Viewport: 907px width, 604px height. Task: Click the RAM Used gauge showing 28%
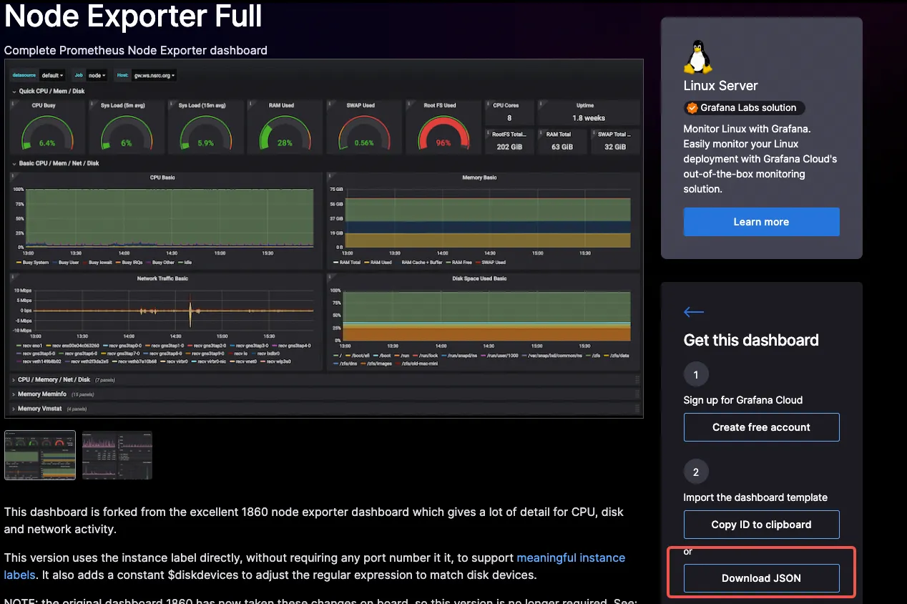tap(284, 132)
